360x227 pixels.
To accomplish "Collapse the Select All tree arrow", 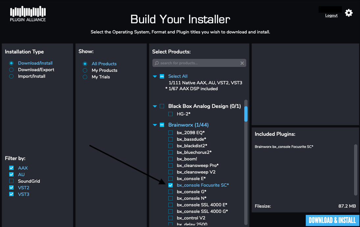I will 155,76.
